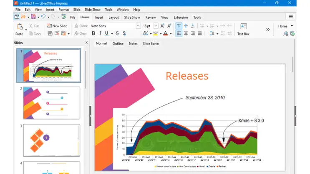Increase font size icon
The width and height of the screenshot is (310, 174).
(162, 26)
